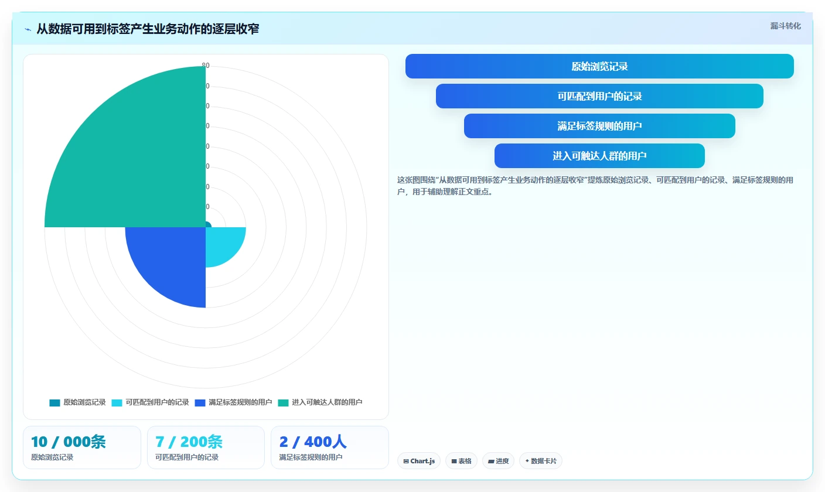Image resolution: width=825 pixels, height=492 pixels.
Task: Select the 原始浏览记录 funnel bar
Action: (599, 66)
